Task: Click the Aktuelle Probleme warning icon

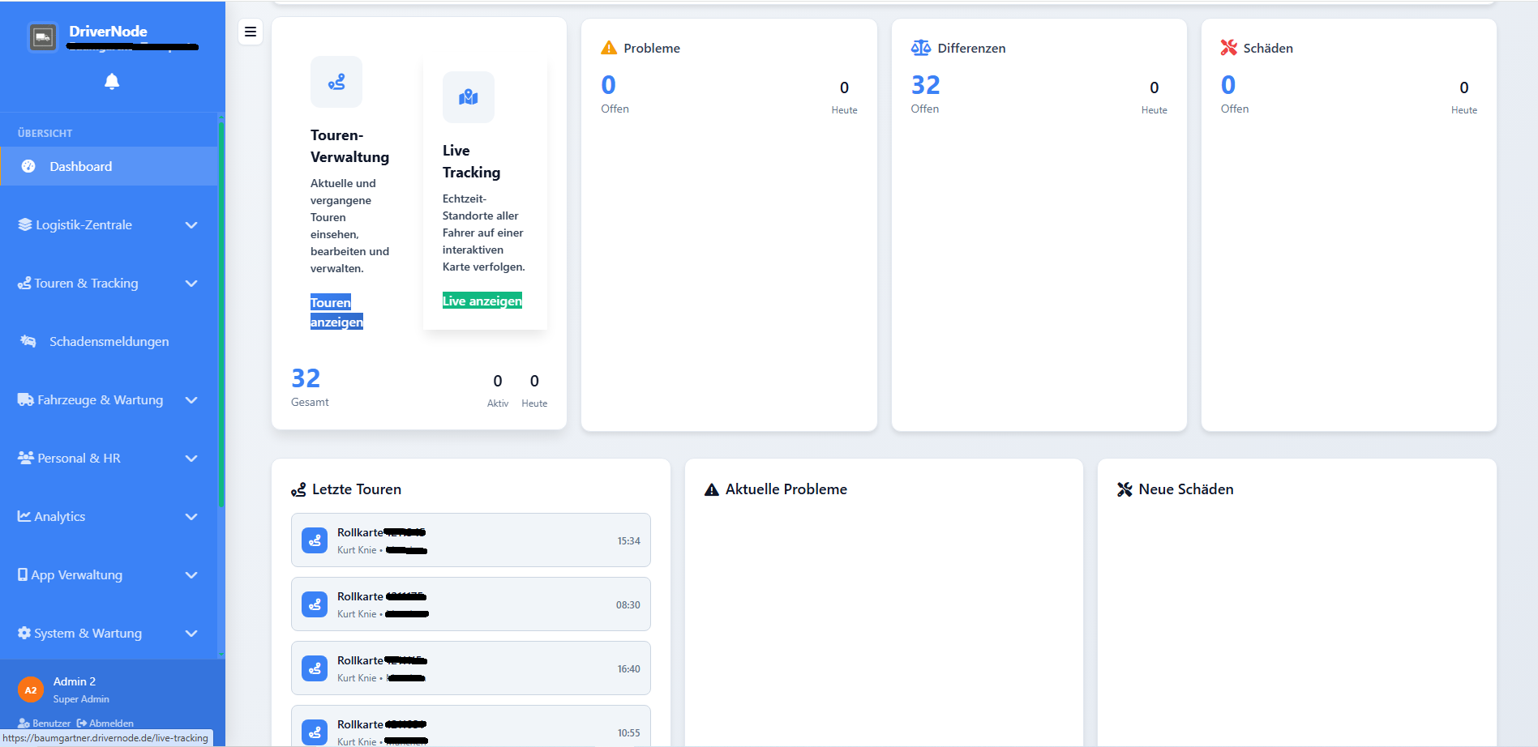Action: click(712, 489)
